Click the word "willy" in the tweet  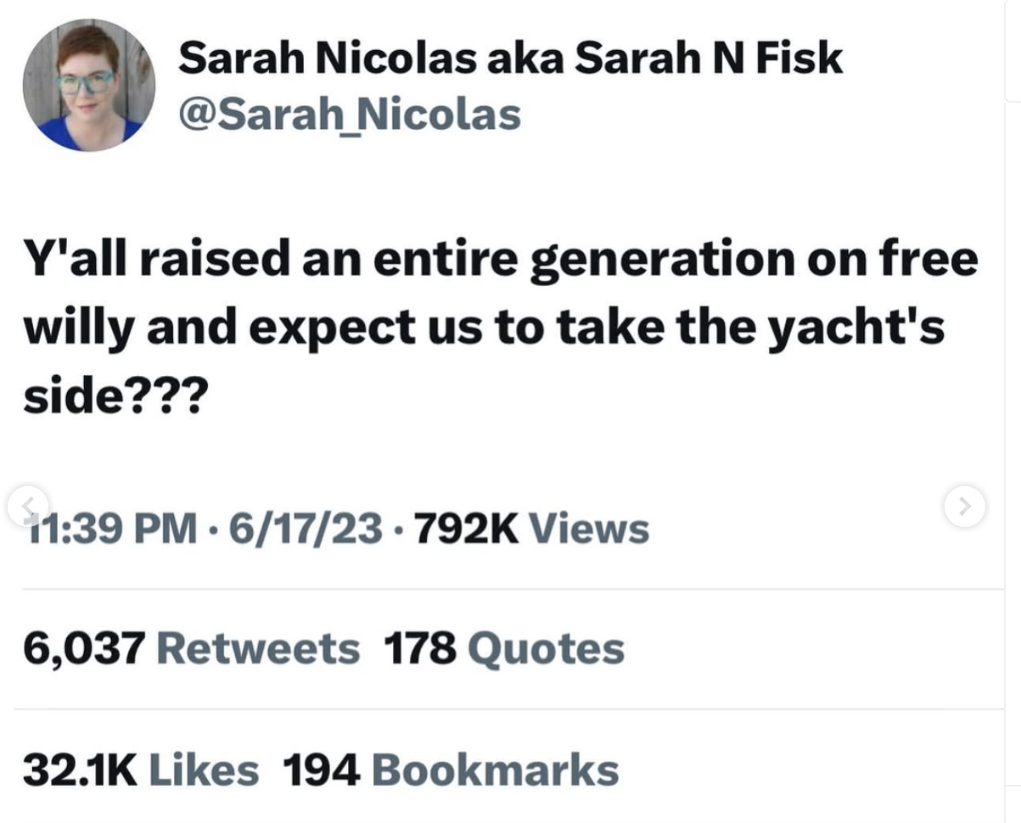pyautogui.click(x=77, y=328)
